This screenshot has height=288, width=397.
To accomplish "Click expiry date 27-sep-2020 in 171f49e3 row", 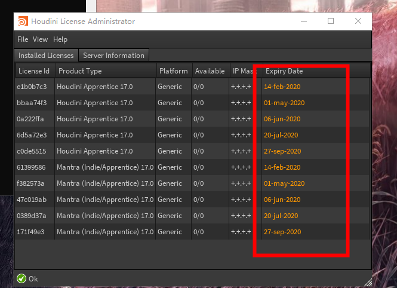I will [x=282, y=232].
